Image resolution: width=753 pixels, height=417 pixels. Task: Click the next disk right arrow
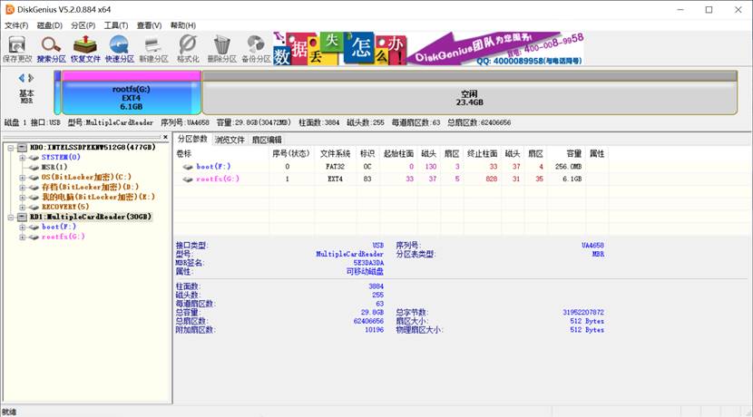click(31, 78)
